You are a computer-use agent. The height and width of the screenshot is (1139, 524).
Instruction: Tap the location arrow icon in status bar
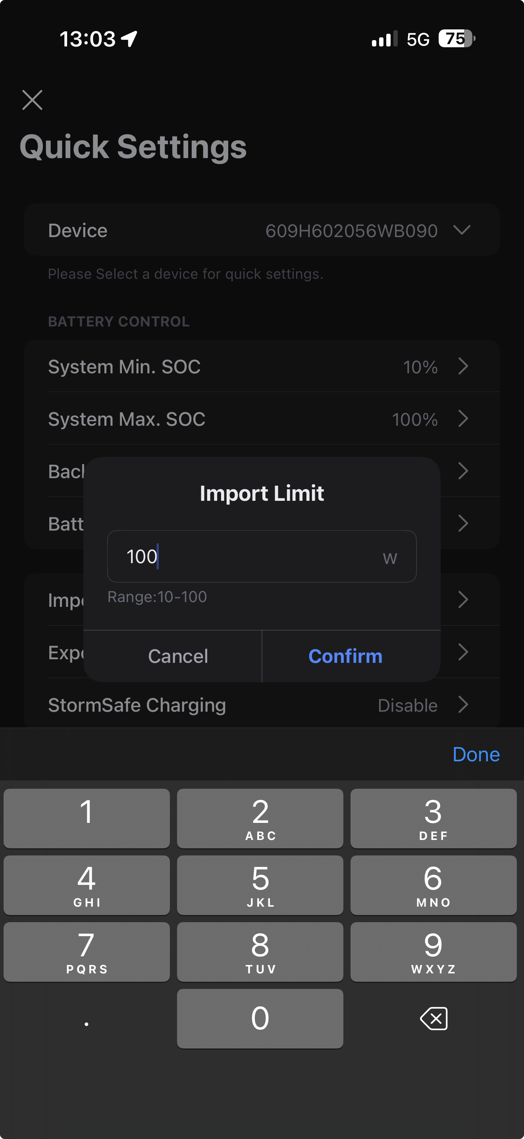(129, 39)
